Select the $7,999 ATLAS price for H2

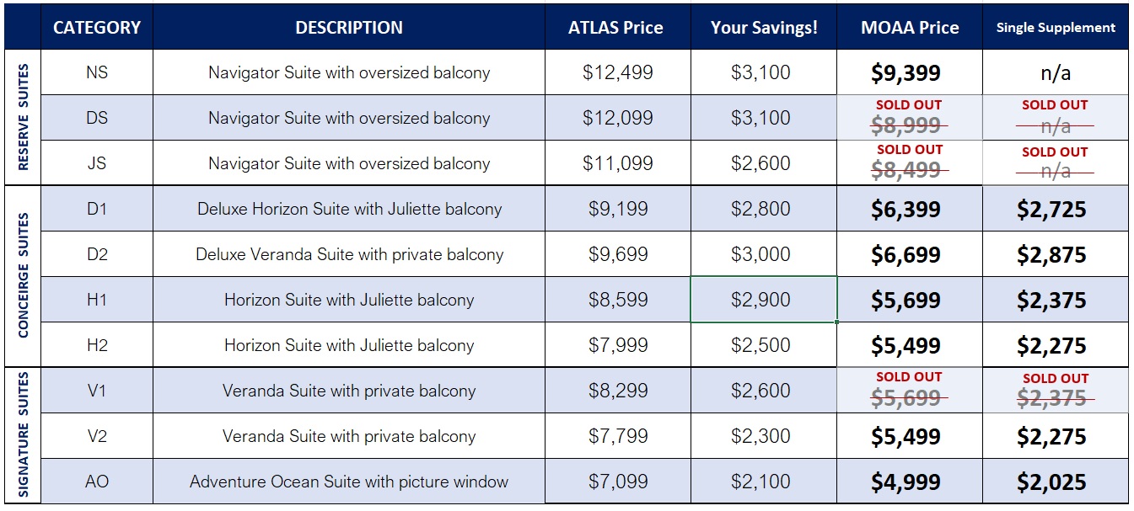pos(617,345)
